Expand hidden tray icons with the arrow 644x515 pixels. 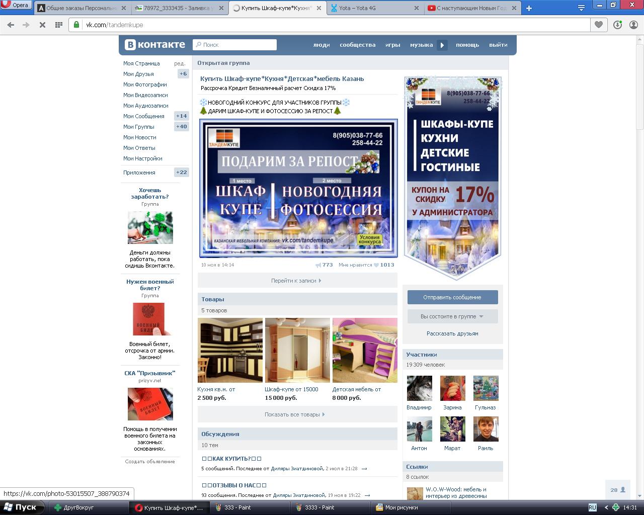[x=606, y=507]
